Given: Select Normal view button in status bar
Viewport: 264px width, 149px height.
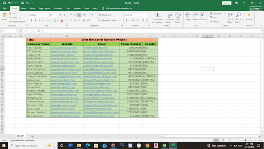Looking at the screenshot, I should 216,140.
